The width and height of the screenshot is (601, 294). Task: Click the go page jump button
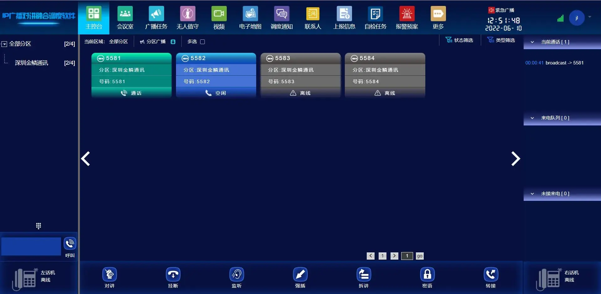[x=420, y=256]
